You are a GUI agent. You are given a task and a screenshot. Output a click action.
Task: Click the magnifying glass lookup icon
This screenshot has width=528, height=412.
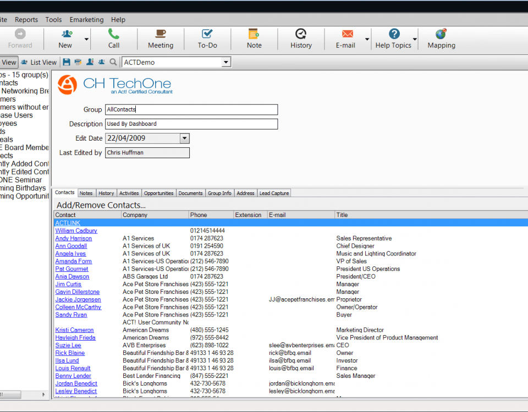pos(113,62)
